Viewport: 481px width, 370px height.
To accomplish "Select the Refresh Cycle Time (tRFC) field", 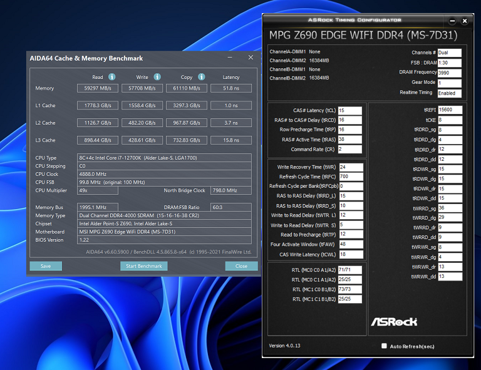I will tap(351, 177).
